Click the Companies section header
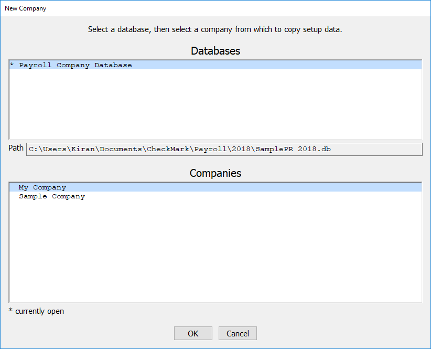 tap(215, 173)
